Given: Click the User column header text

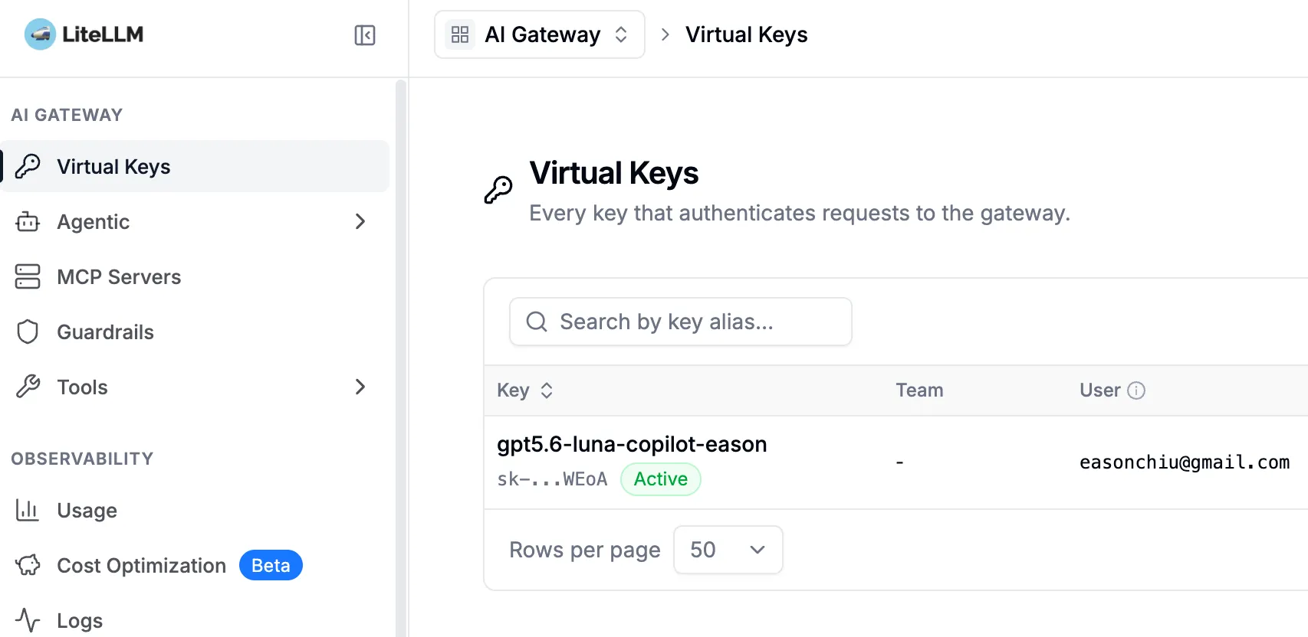Looking at the screenshot, I should [1099, 390].
